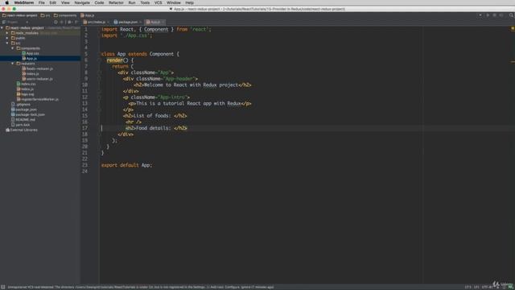Select README.md in the project tree

click(23, 120)
